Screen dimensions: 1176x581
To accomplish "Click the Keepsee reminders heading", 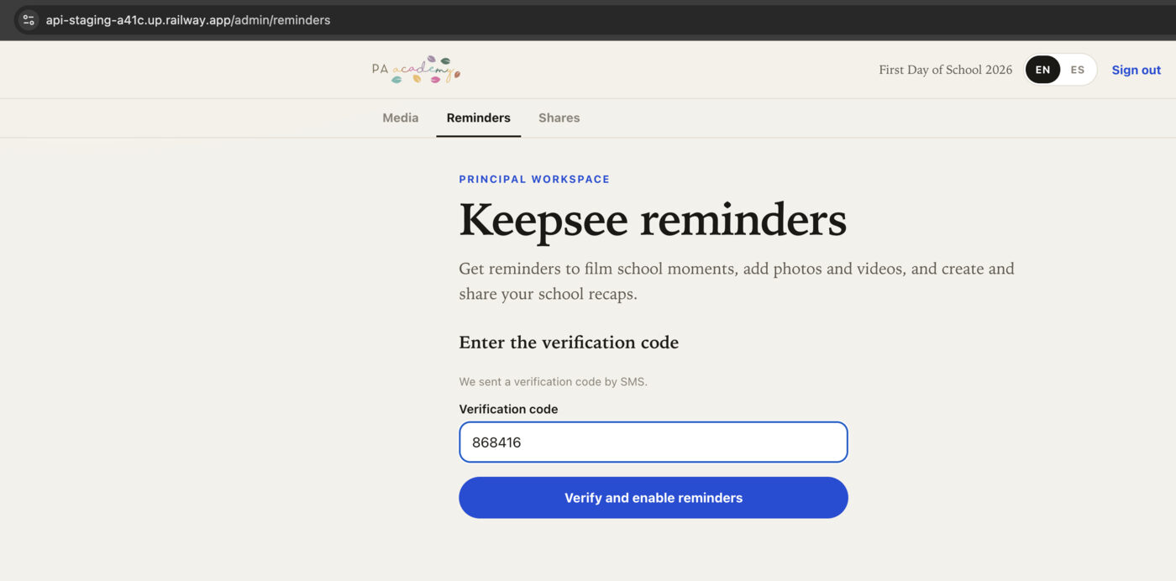I will coord(653,220).
